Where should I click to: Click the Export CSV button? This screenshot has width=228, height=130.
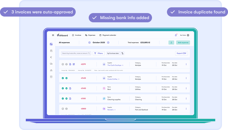click(182, 53)
